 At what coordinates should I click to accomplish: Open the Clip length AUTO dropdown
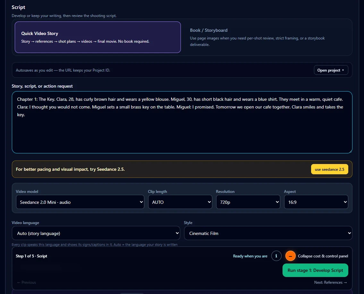click(180, 202)
